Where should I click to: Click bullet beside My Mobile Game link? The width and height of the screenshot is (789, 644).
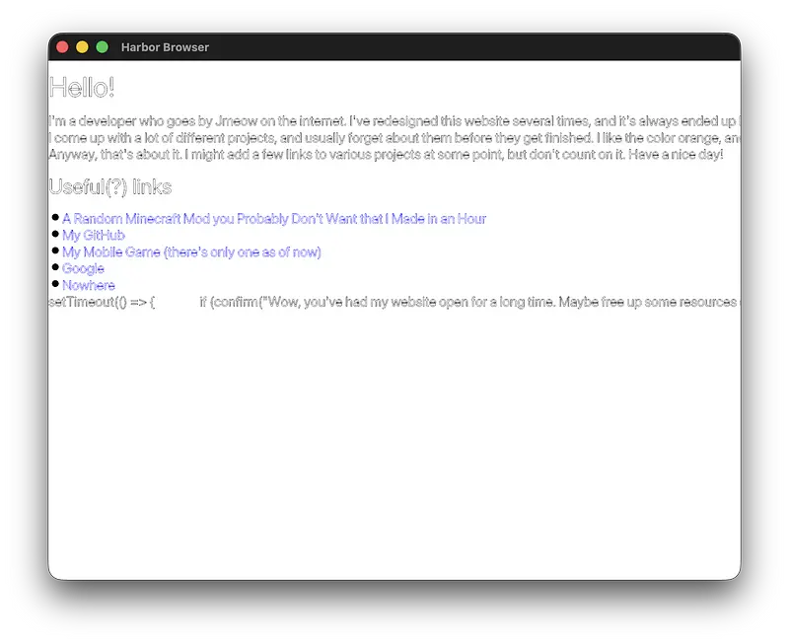tap(55, 250)
